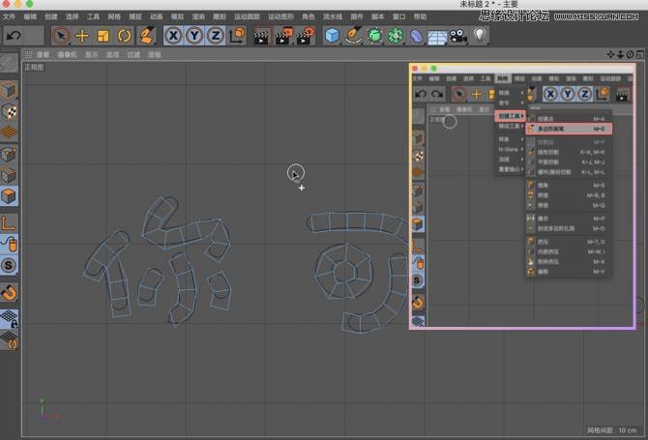Switch to Polygons mode

[x=9, y=196]
